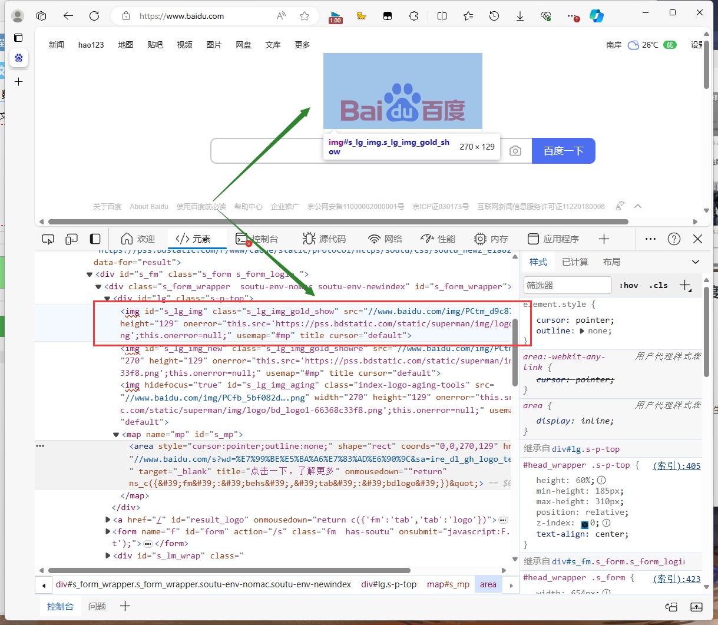Expand more style tabs with the chevron
The height and width of the screenshot is (625, 718).
point(696,262)
